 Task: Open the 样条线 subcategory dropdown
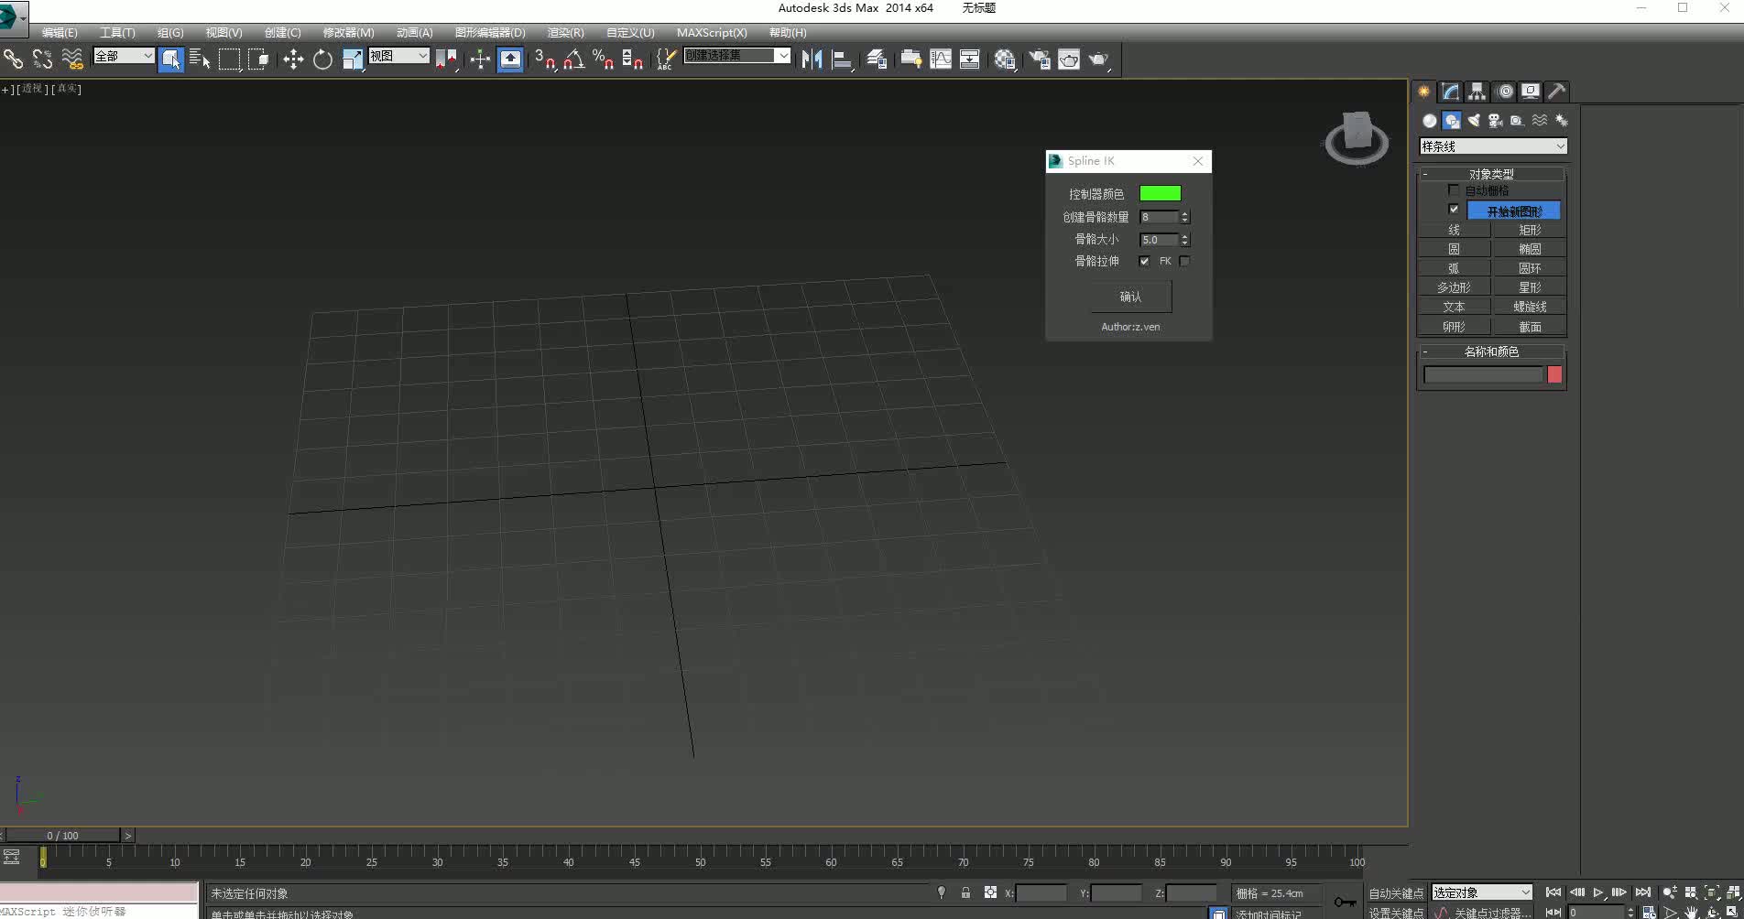[1493, 146]
